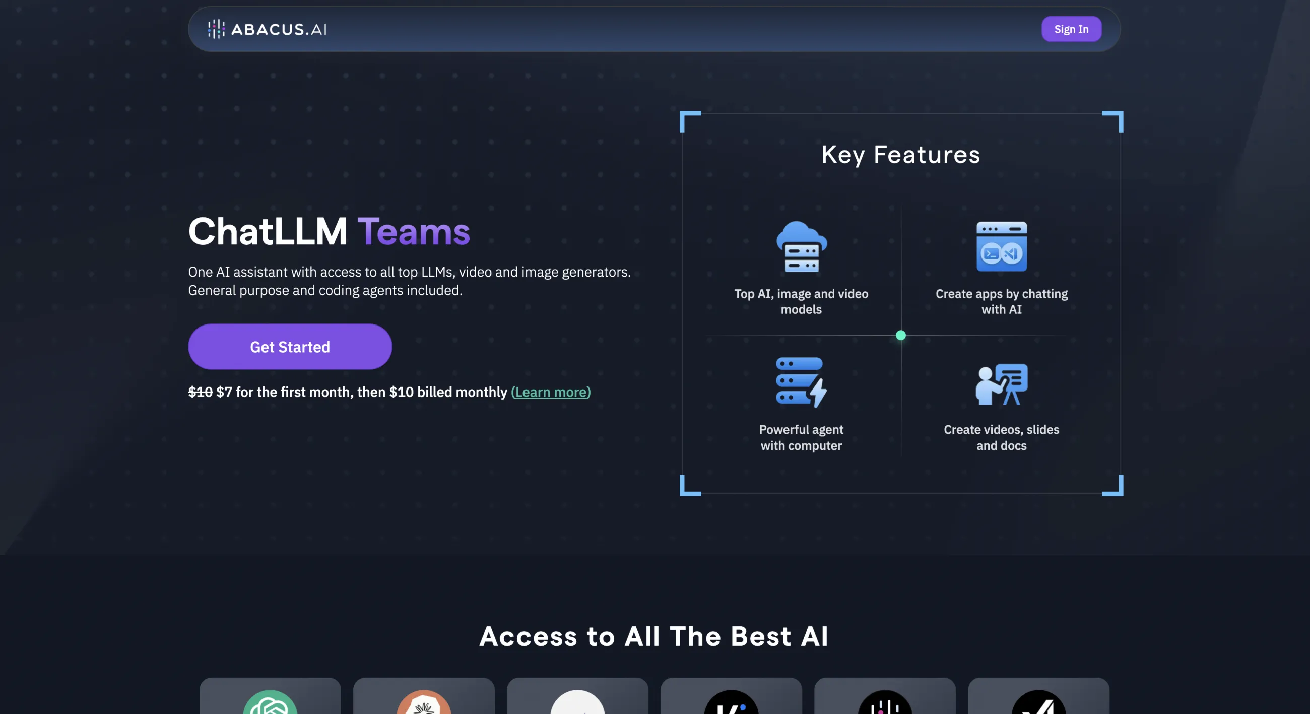Viewport: 1310px width, 714px height.
Task: Click the powerful agent server lightning icon
Action: coord(802,382)
